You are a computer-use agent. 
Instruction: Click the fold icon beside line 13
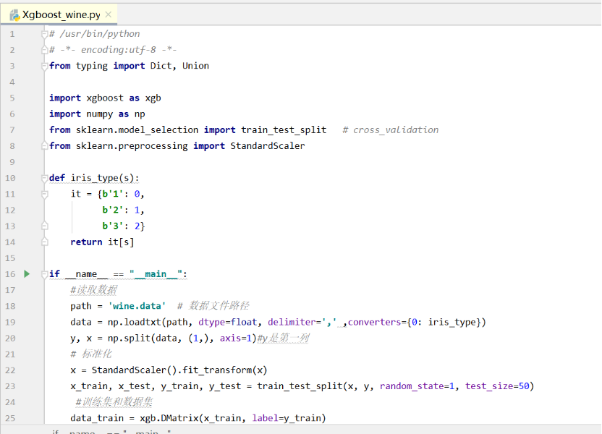(x=43, y=226)
